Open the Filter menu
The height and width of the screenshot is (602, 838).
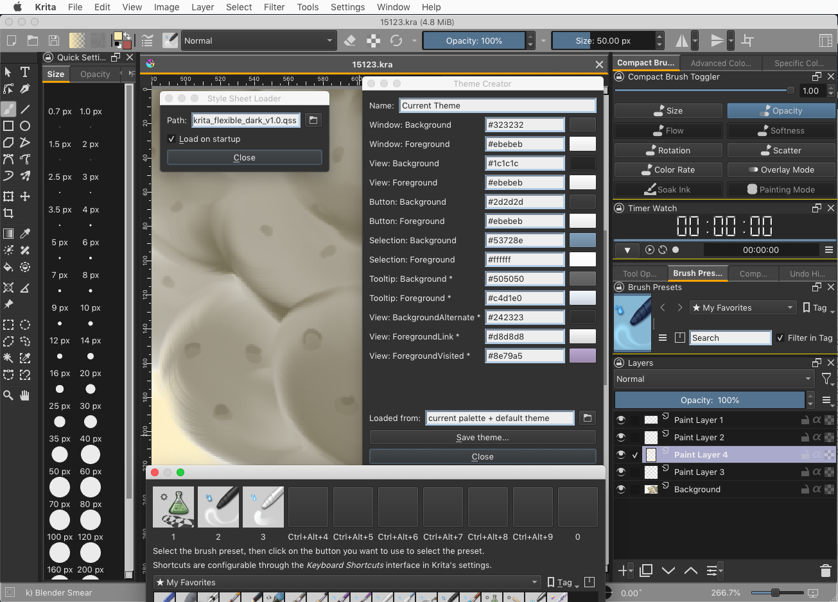(x=274, y=7)
